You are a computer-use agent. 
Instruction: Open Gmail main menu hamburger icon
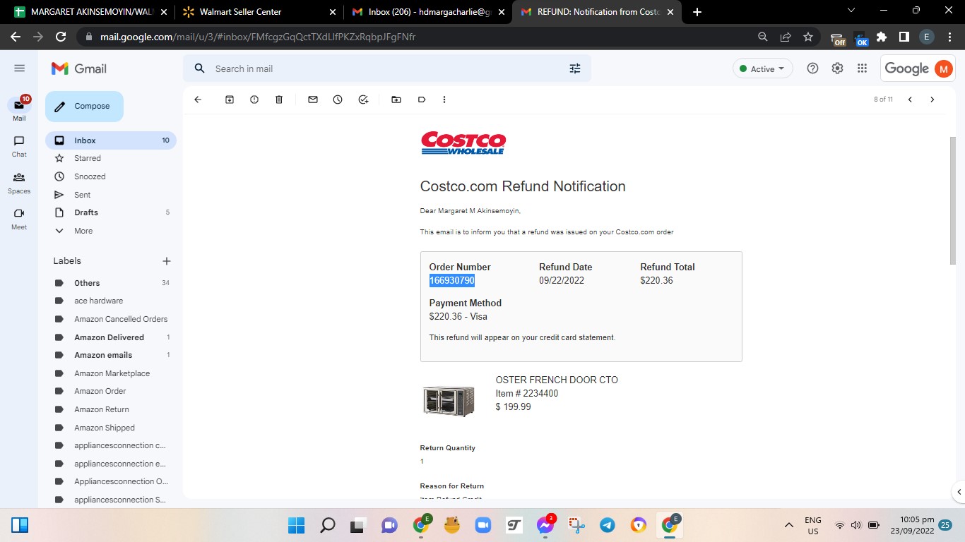(x=19, y=68)
